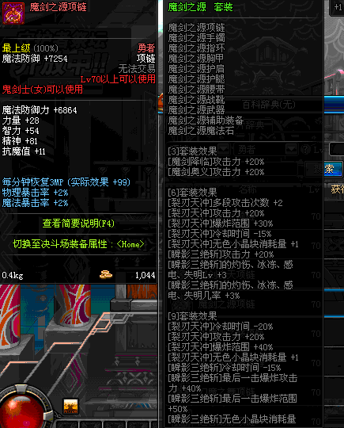Viewport: 344px width, 428px height.
Task: Click 切换至决斗场装备属性 <Home> to switch stats
Action: (78, 244)
